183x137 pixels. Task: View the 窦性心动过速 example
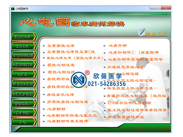61,65
